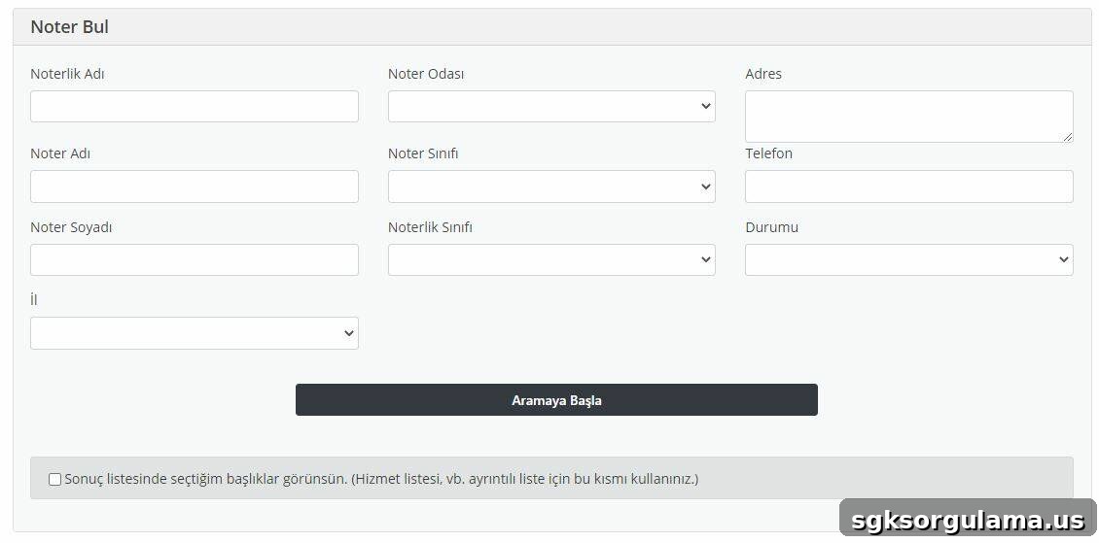Click the Noter Soyadı input field

tap(195, 259)
